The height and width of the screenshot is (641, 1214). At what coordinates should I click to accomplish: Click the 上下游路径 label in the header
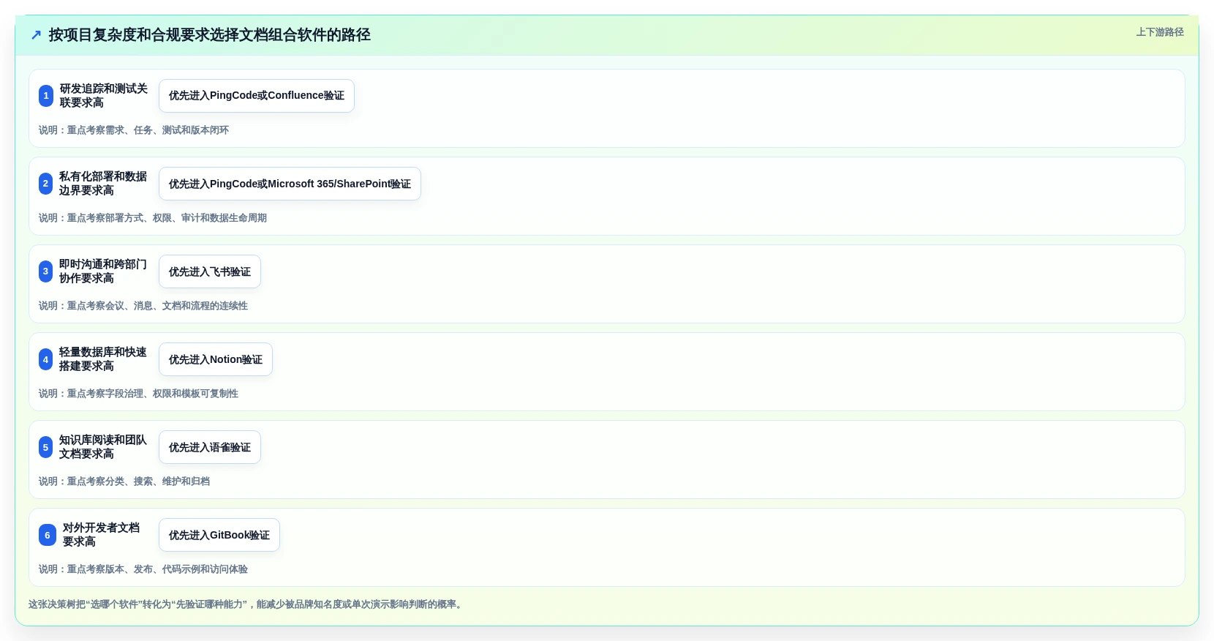click(x=1159, y=32)
